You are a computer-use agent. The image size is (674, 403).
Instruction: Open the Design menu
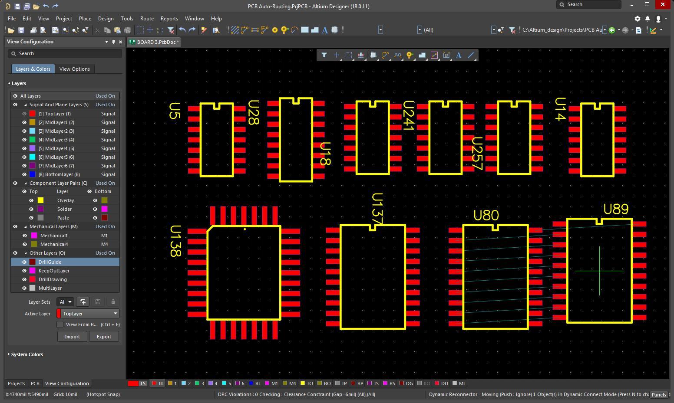[x=106, y=19]
